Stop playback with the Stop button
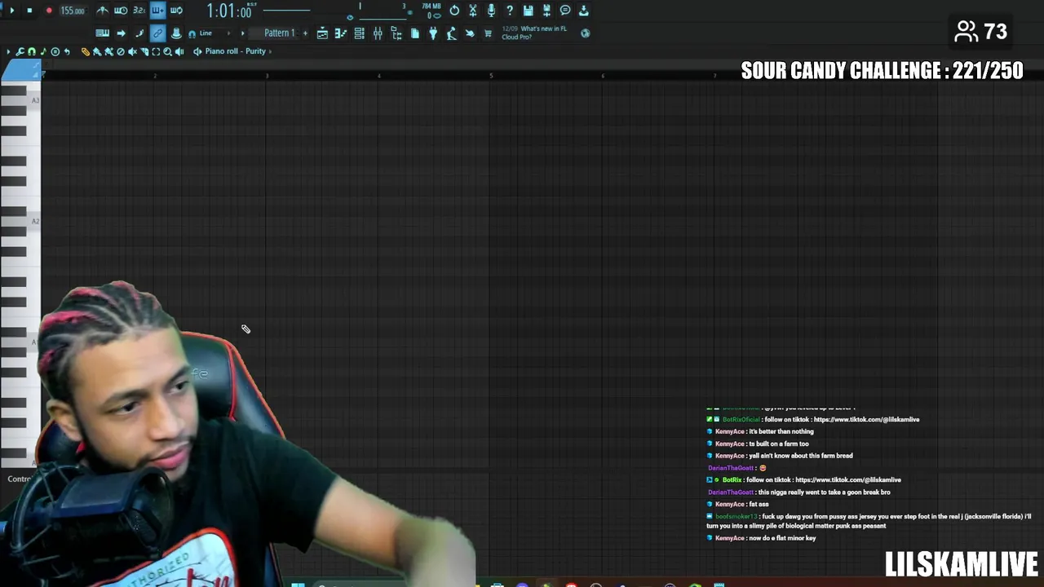 29,11
